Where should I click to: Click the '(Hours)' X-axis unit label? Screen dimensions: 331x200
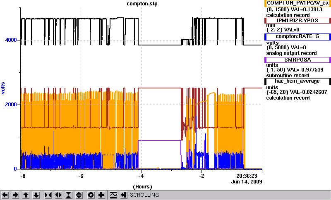coord(142,187)
